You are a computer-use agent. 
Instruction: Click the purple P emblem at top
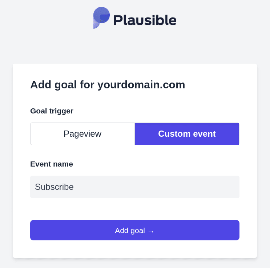coord(101,17)
